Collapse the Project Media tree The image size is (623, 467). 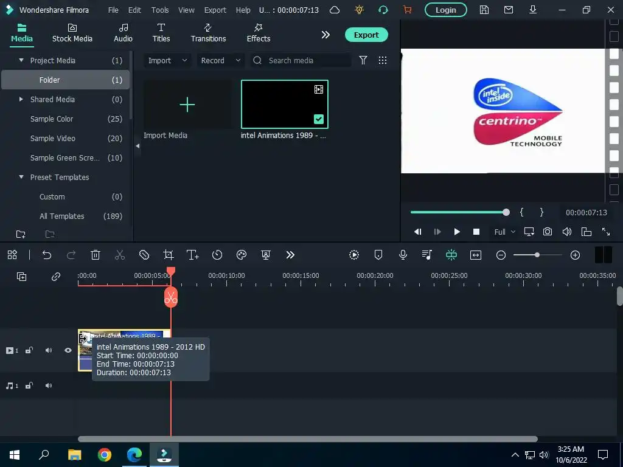point(21,60)
